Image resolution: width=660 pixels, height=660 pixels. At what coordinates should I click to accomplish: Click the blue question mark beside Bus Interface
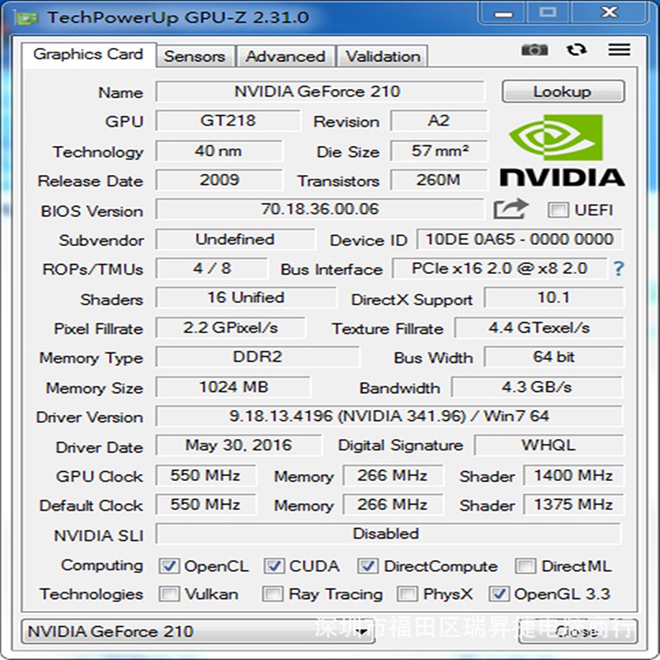point(618,269)
